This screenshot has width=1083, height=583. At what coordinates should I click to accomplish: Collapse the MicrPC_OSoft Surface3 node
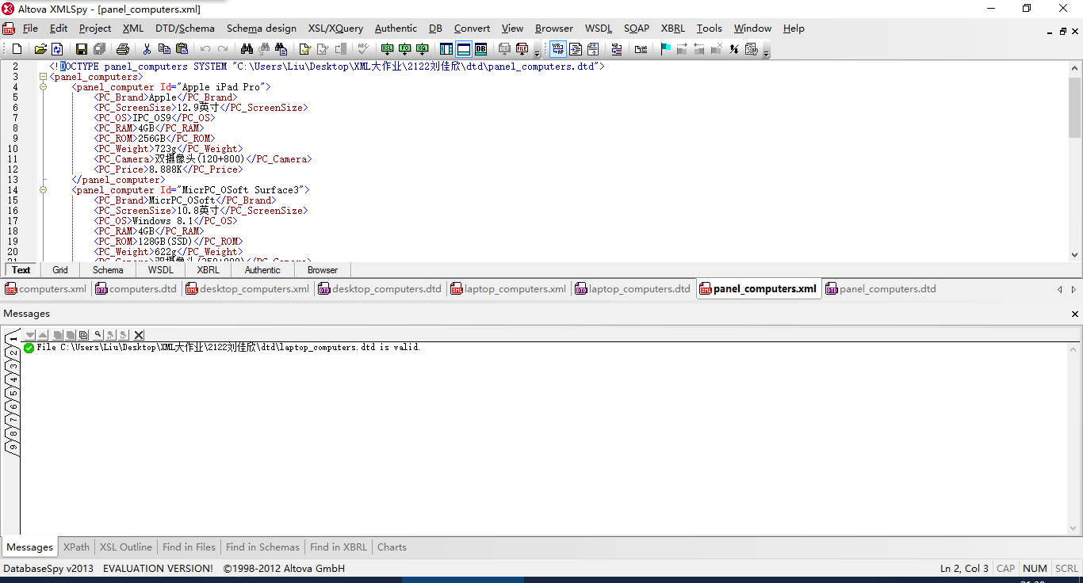43,190
